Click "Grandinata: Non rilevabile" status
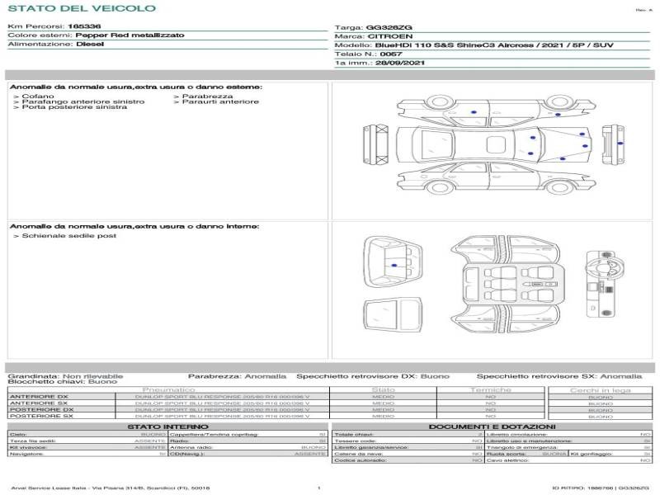 [65, 376]
